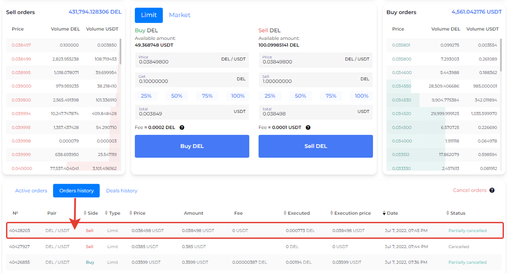The width and height of the screenshot is (508, 273).
Task: Click total 4,561.042176 USDT buy volume
Action: pos(477,12)
